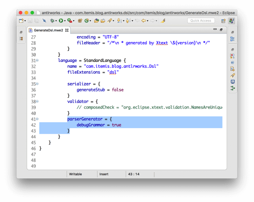
Task: Close the GenerateDsl.mwe2 tab
Action: [67, 30]
